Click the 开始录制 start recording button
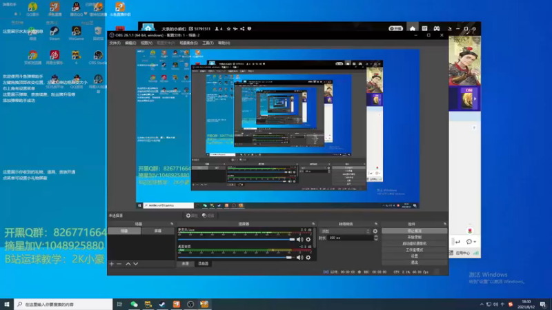Screen dimensions: 552x310 click(x=415, y=237)
